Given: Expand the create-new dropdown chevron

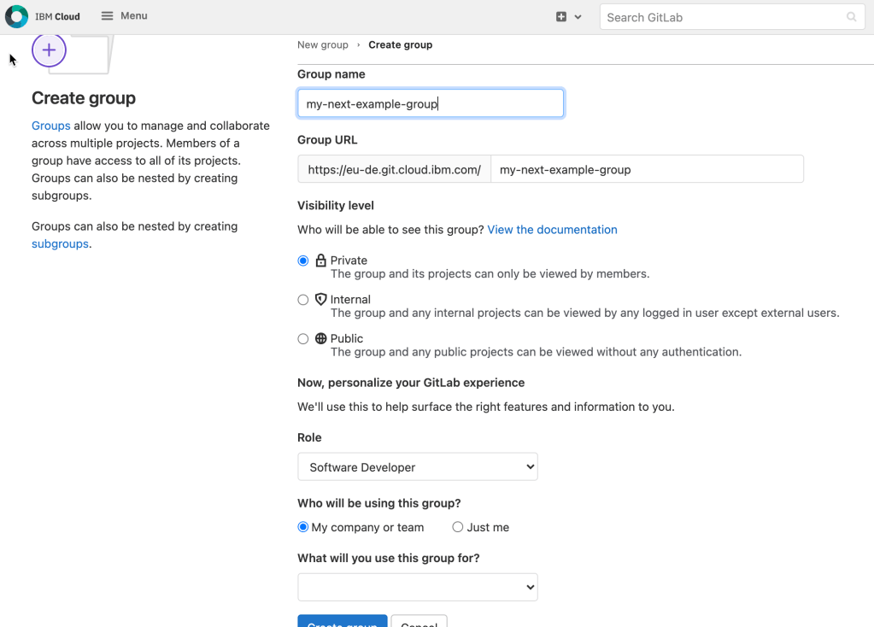Looking at the screenshot, I should pos(578,17).
